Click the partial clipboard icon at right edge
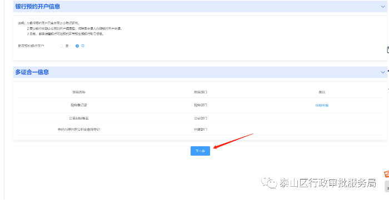This screenshot has height=200, width=389. coord(388,50)
